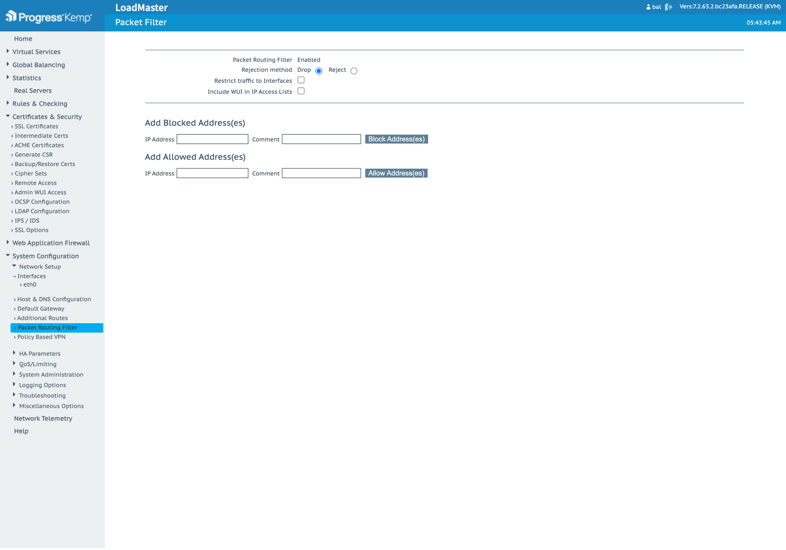Open SSL Certificates link
This screenshot has width=786, height=550.
(x=36, y=127)
